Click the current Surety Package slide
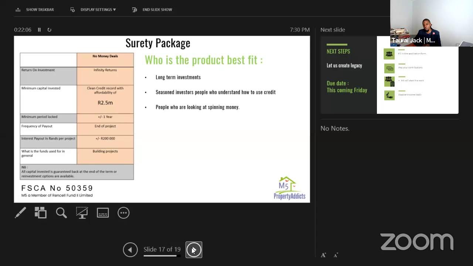This screenshot has height=266, width=473. [x=162, y=119]
